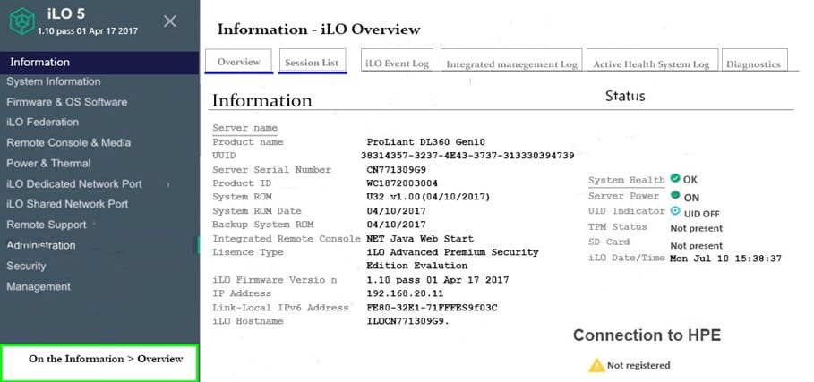
Task: Click the System Health OK status icon
Action: (674, 179)
